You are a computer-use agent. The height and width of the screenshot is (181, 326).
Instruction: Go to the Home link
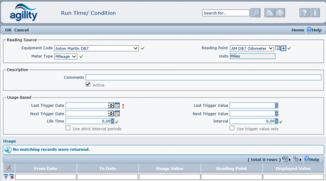coord(297,30)
